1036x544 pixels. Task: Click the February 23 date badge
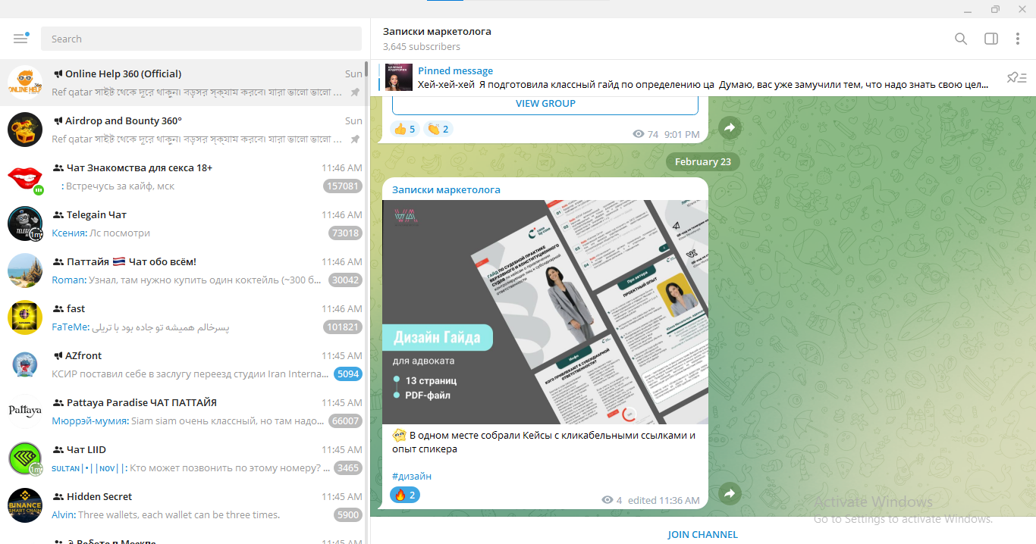[703, 161]
